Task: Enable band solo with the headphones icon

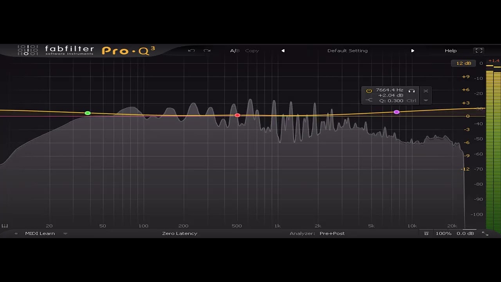Action: 411,91
